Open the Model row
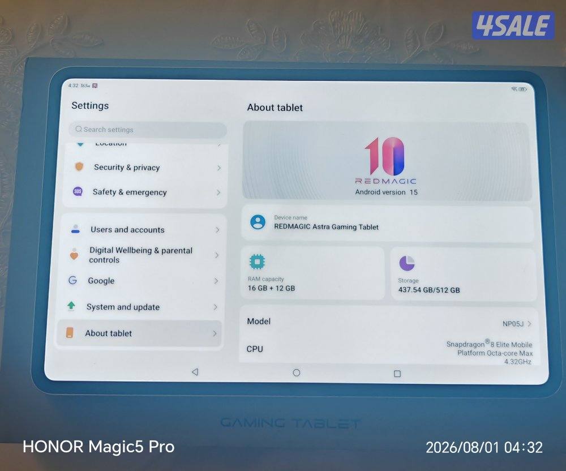Image resolution: width=566 pixels, height=471 pixels. [389, 322]
